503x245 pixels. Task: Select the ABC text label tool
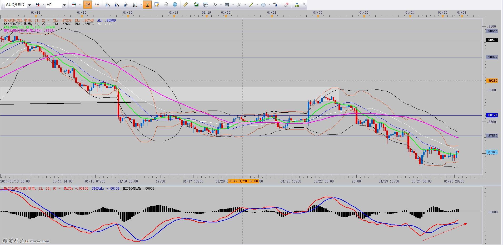[275, 4]
